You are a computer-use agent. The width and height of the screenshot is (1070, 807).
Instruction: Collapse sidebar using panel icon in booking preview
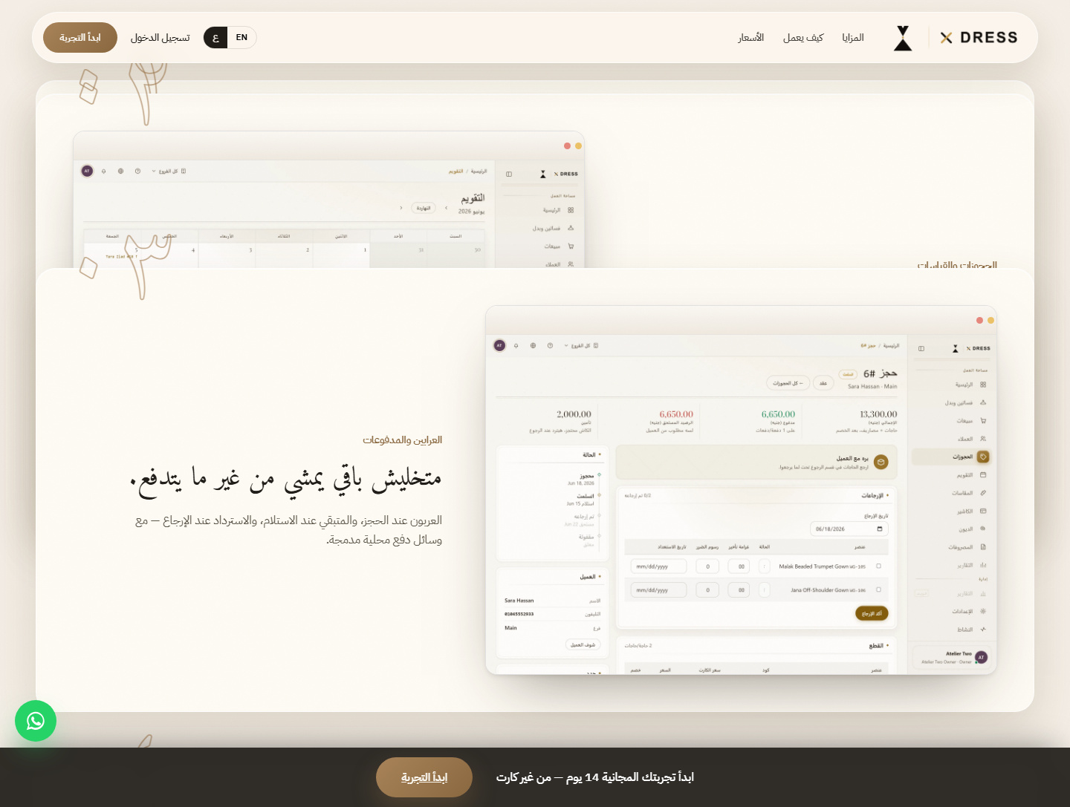click(921, 348)
